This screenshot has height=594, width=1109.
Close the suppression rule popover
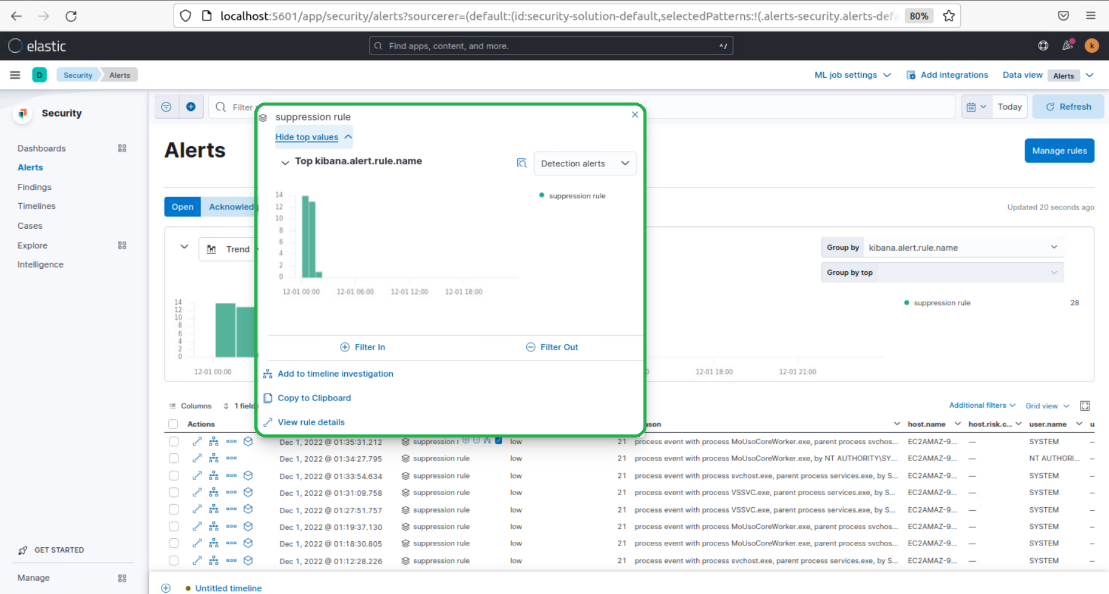634,115
